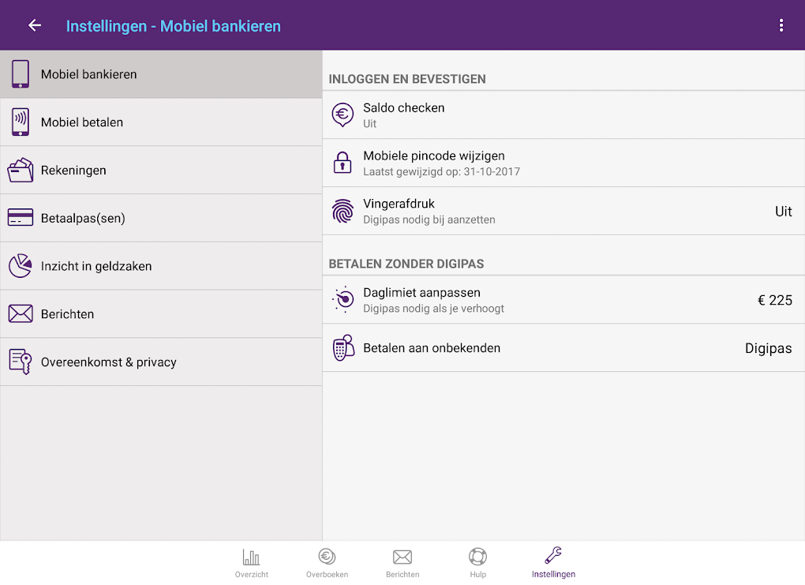Adjust the Daglimiet of € 225
The height and width of the screenshot is (585, 805).
click(x=563, y=300)
